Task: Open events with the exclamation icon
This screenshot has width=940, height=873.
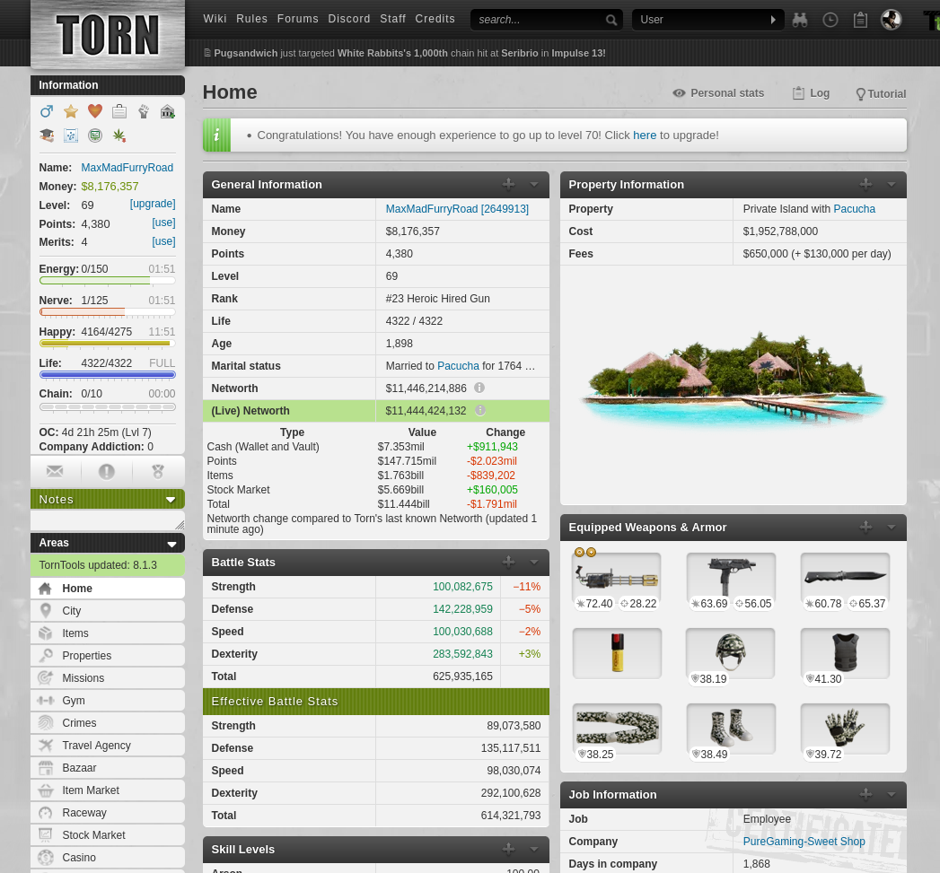Action: 106,471
